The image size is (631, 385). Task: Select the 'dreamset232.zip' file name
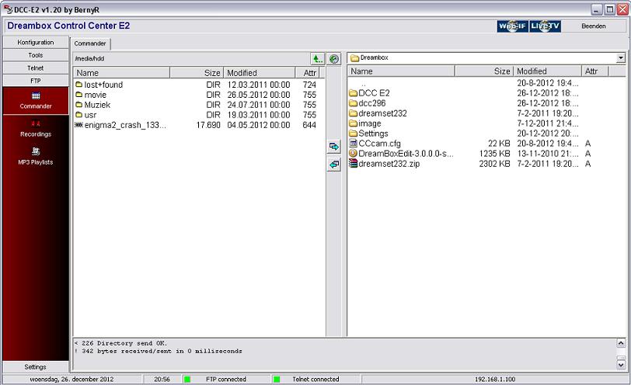tap(389, 164)
